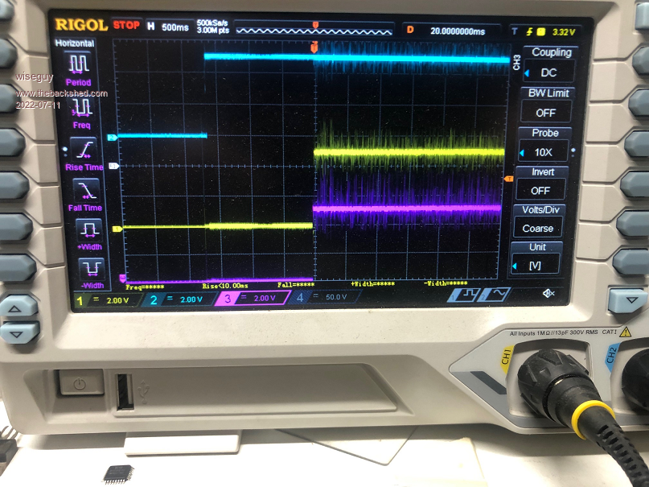Screen dimensions: 649x487
Task: Select the -Width measurement icon
Action: point(90,268)
